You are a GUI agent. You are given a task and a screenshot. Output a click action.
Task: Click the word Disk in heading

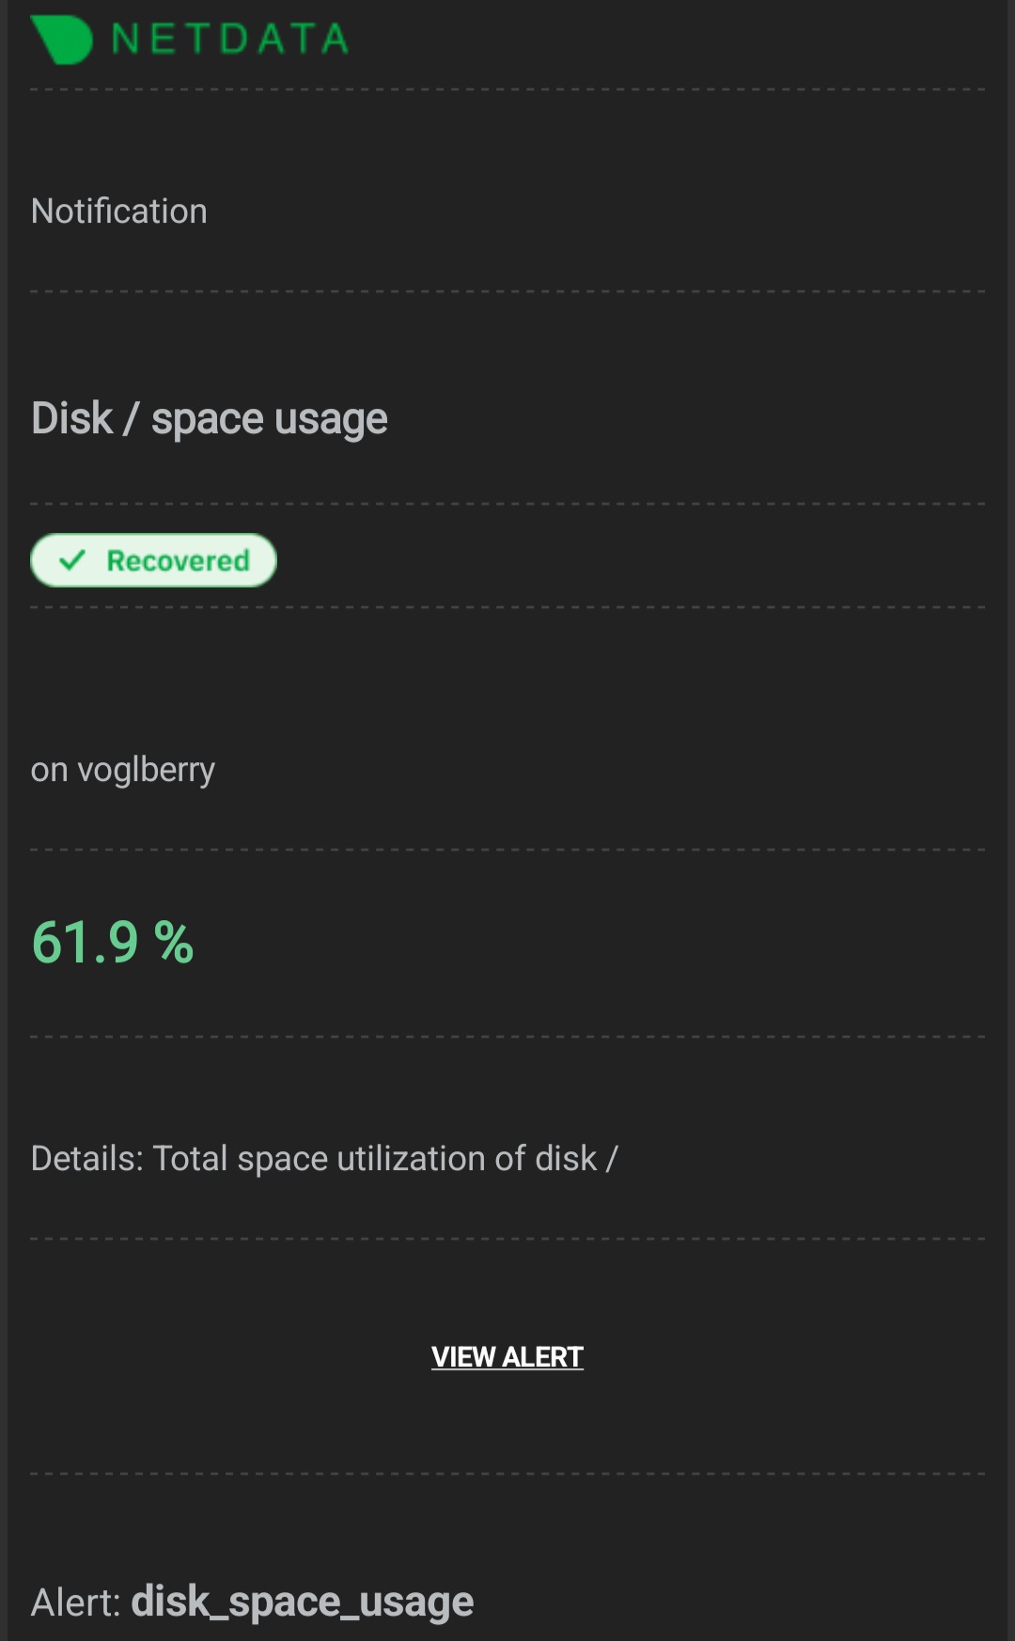click(72, 418)
